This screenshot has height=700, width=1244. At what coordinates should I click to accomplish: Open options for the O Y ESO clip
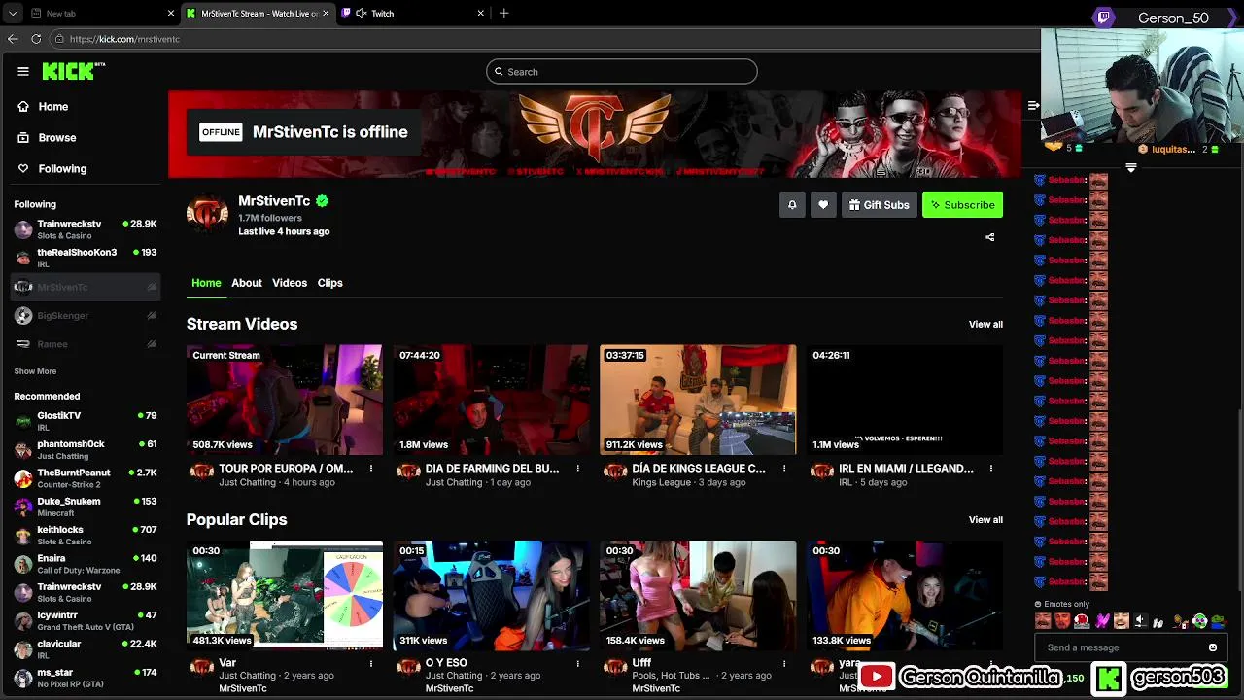tap(577, 664)
